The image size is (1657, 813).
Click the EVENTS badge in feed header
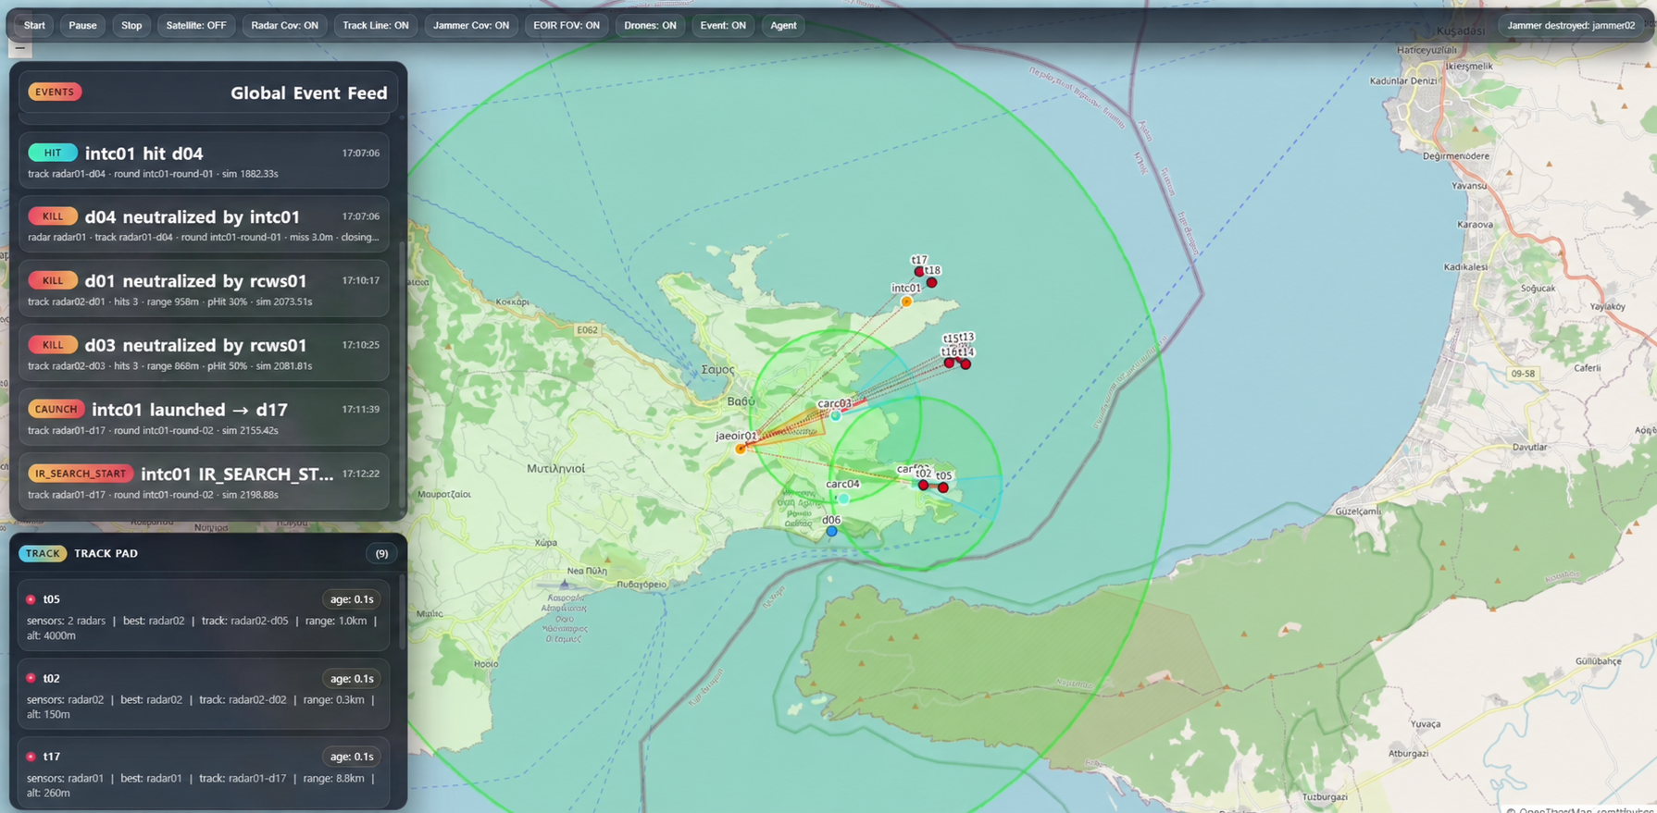[x=55, y=92]
